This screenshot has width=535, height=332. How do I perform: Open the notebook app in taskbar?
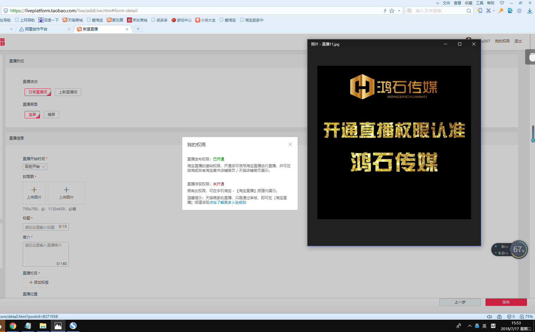click(x=28, y=326)
